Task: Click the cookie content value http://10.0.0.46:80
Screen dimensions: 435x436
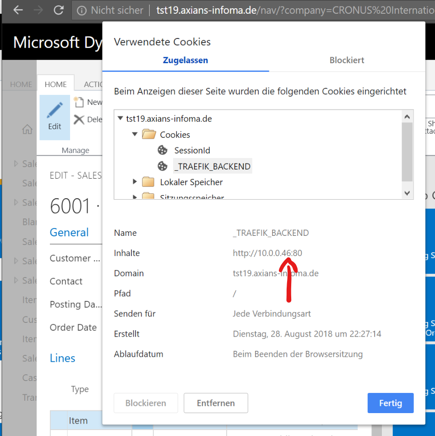Action: [x=267, y=253]
